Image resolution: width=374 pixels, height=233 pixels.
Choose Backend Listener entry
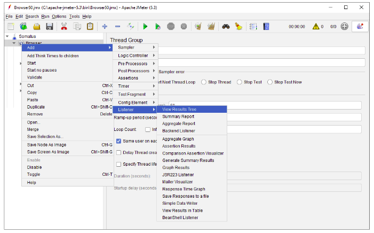[x=192, y=131]
